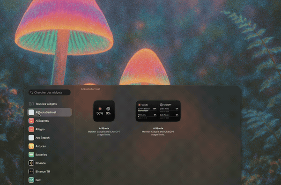Viewport: 281px width, 185px height.
Task: Click the green Bolt app icon
Action: (x=31, y=180)
